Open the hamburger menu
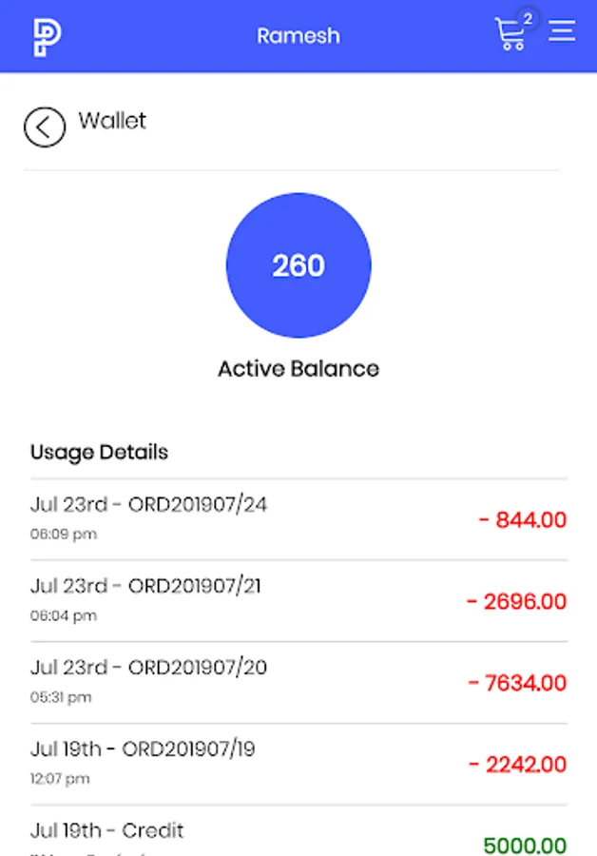This screenshot has width=597, height=856. (562, 31)
